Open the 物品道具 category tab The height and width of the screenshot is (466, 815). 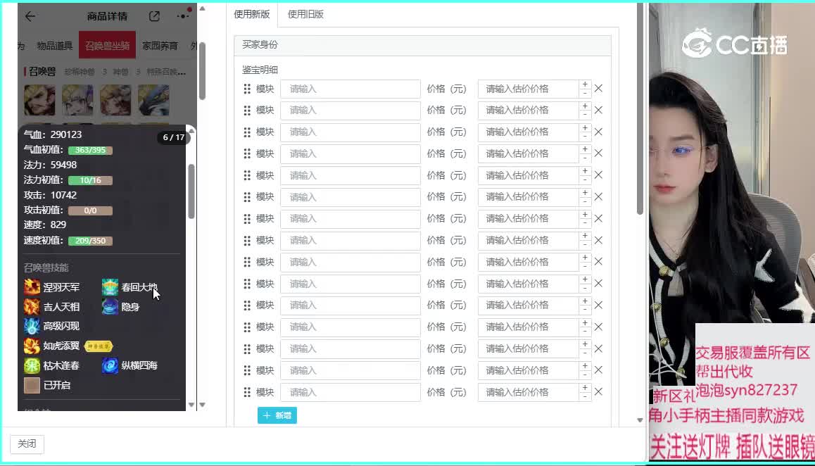(x=55, y=46)
